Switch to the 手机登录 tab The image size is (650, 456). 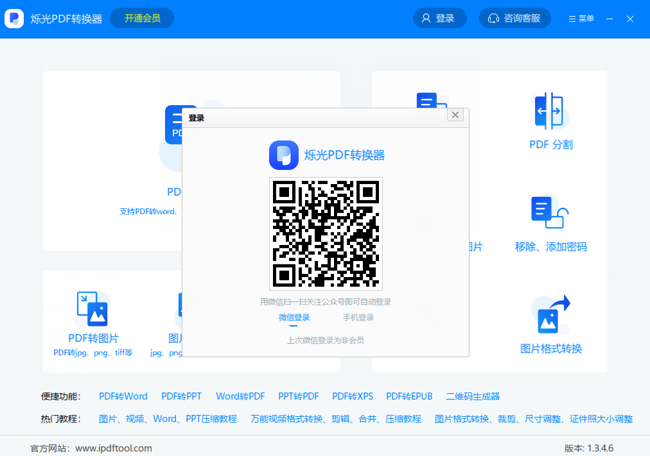coord(357,317)
